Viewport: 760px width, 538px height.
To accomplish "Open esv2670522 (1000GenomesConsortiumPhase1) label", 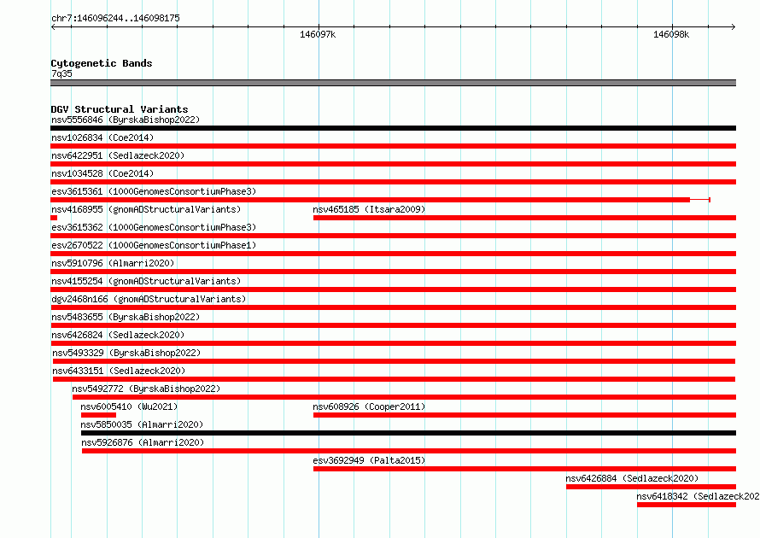I will [154, 245].
